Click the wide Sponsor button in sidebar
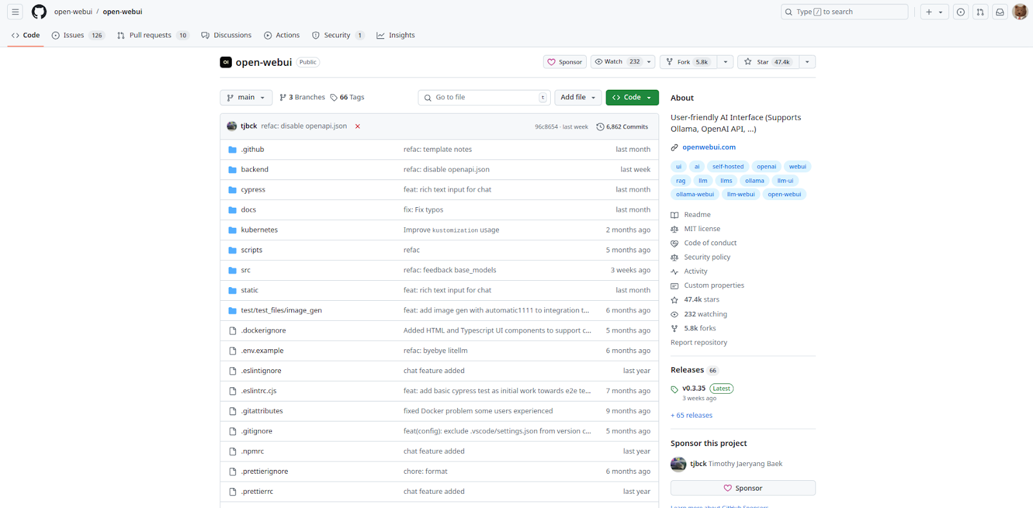This screenshot has height=508, width=1033. pos(743,488)
